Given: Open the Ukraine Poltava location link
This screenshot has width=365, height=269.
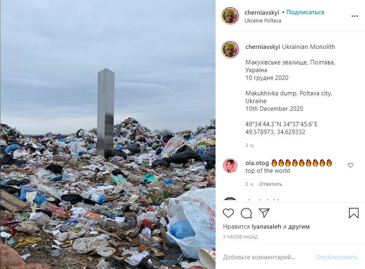Looking at the screenshot, I should point(263,20).
